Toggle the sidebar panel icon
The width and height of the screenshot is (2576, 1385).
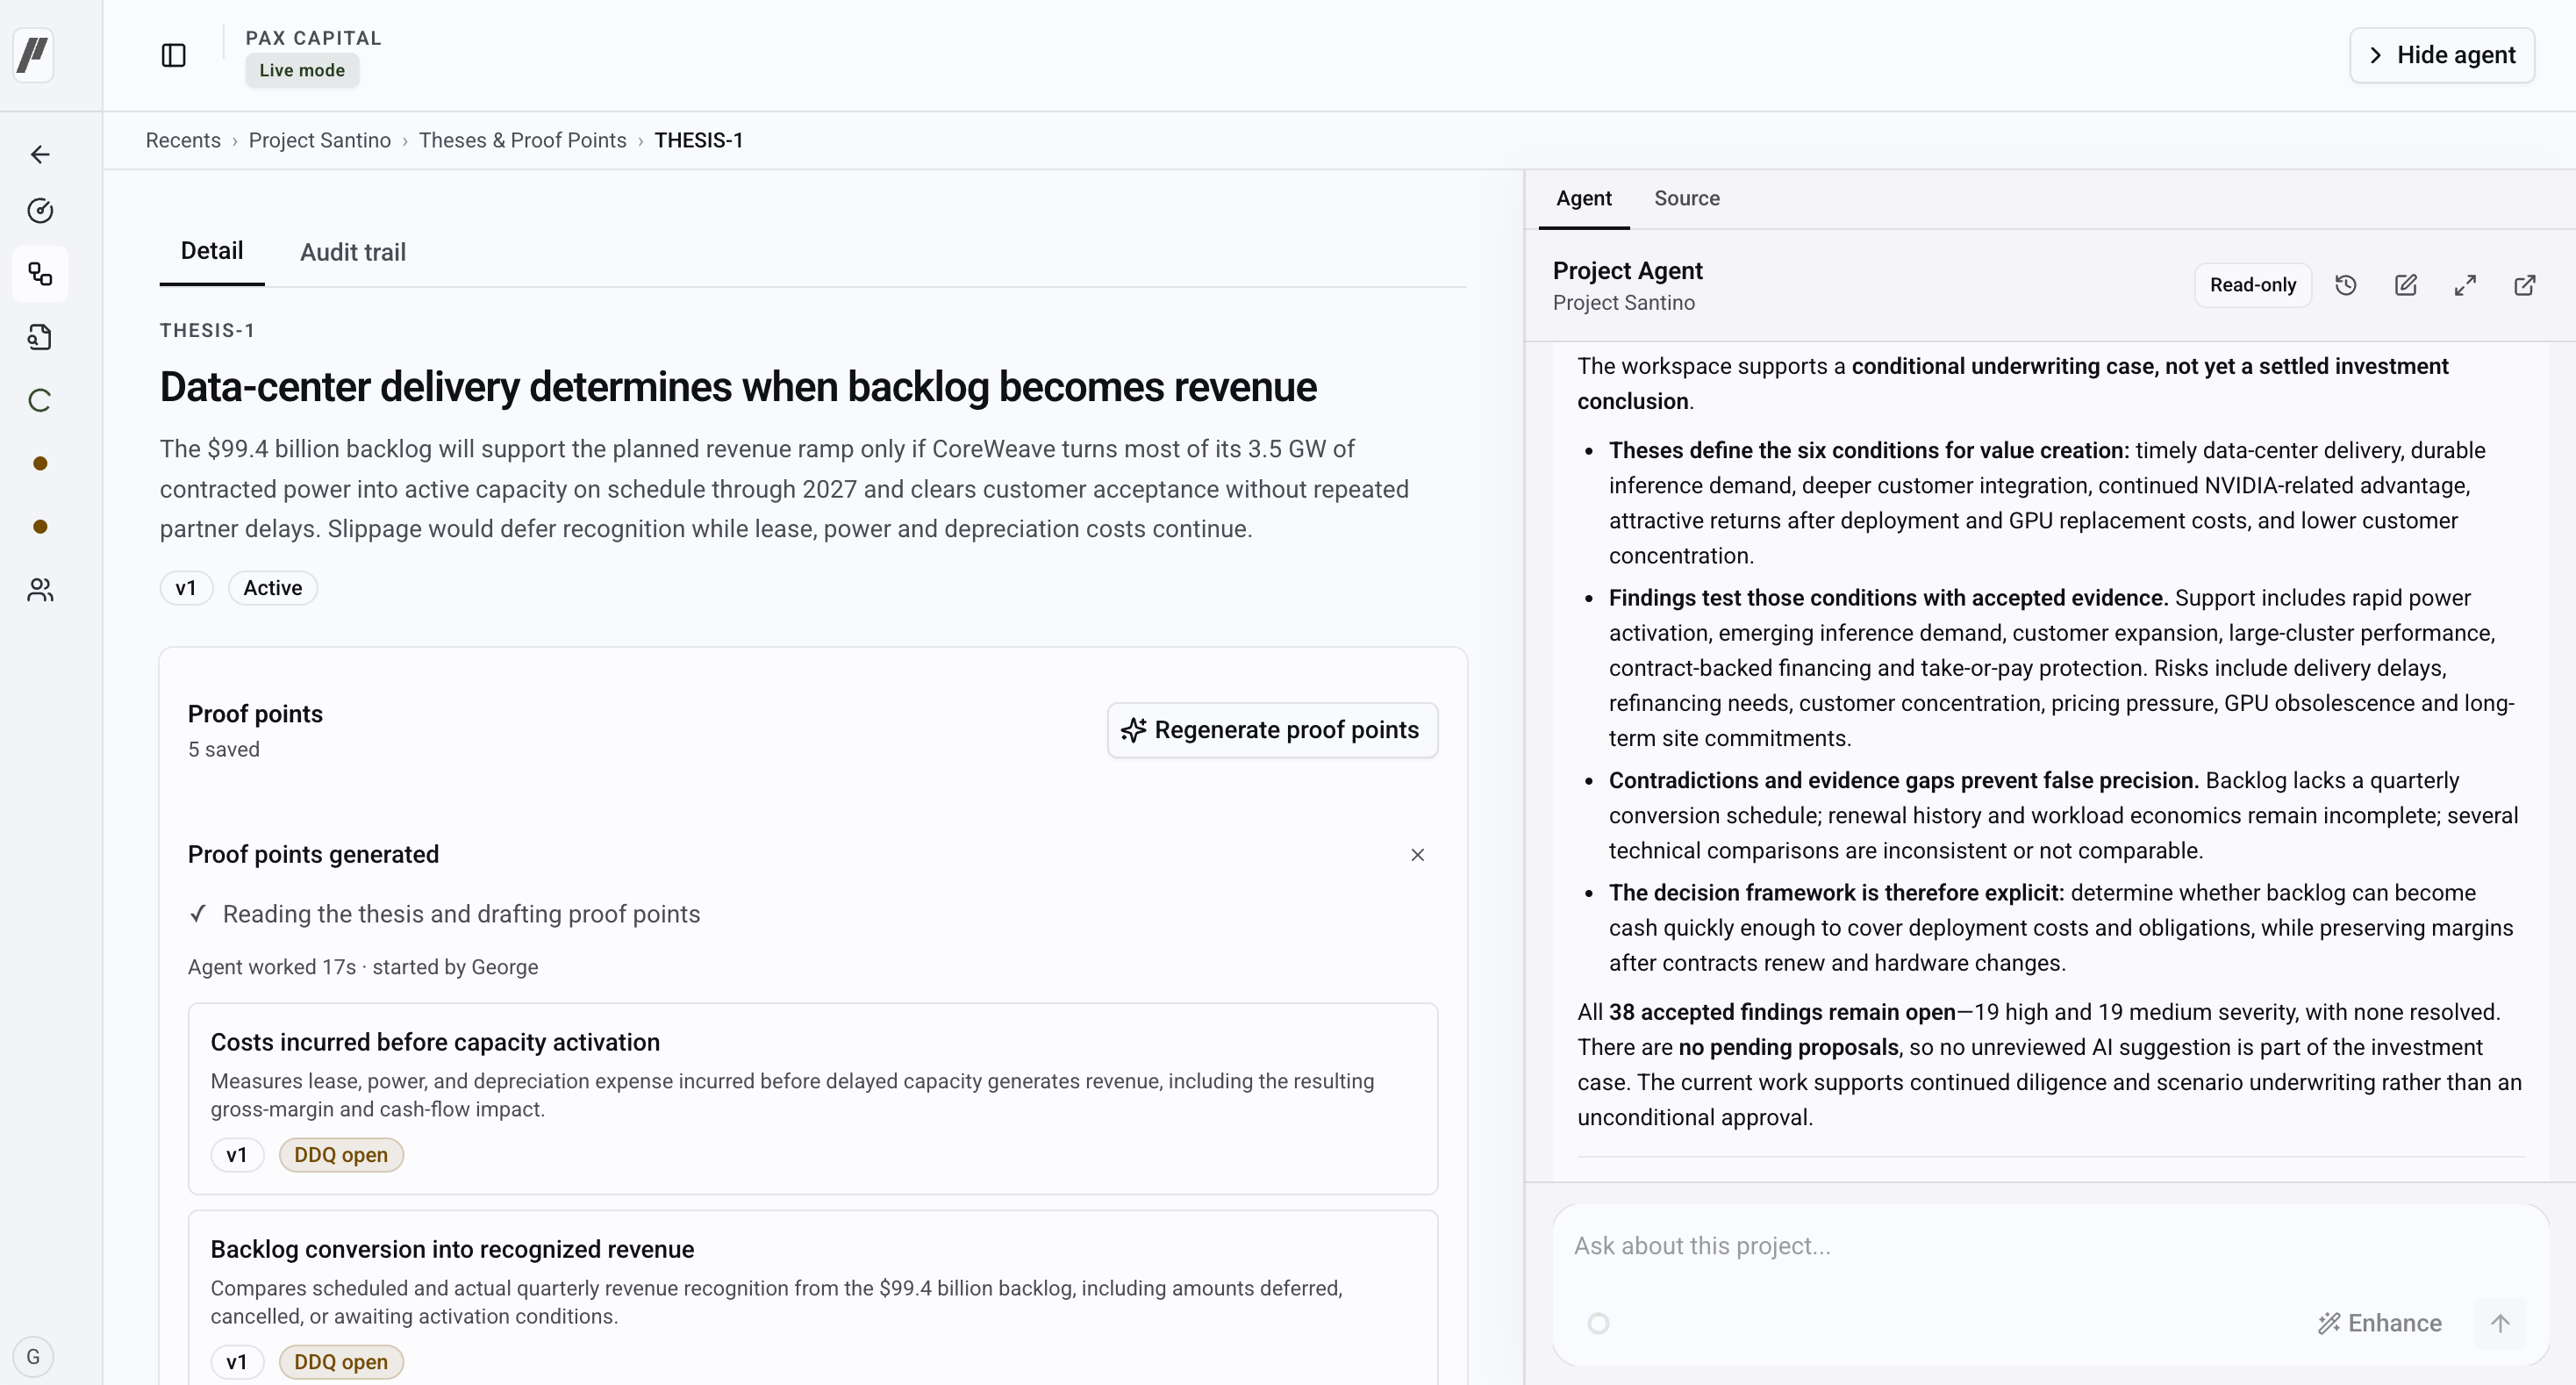(x=174, y=55)
